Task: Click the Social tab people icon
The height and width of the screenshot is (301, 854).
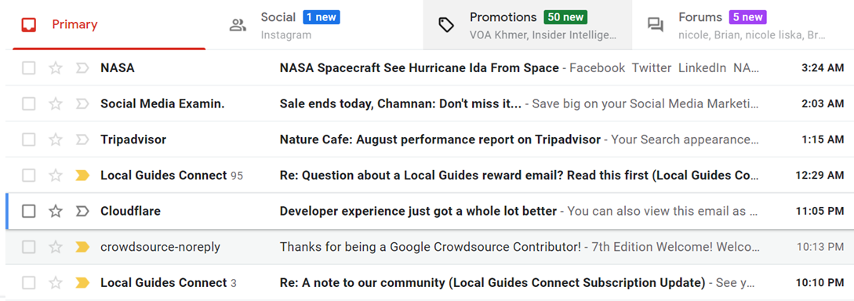Action: click(238, 25)
